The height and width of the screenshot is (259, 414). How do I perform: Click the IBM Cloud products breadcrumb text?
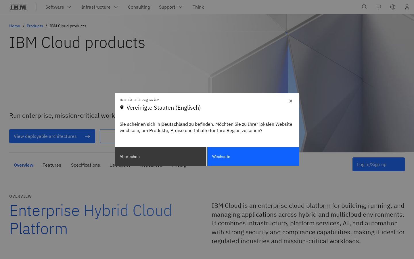click(x=68, y=26)
